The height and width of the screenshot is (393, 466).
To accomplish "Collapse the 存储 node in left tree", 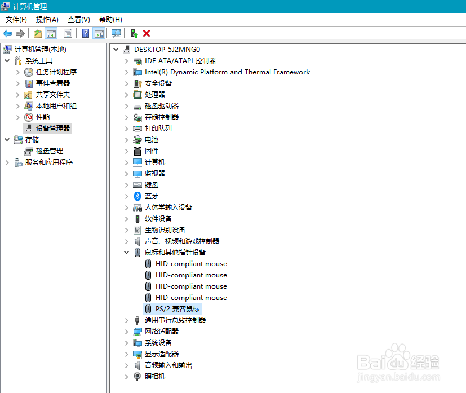I will 7,140.
